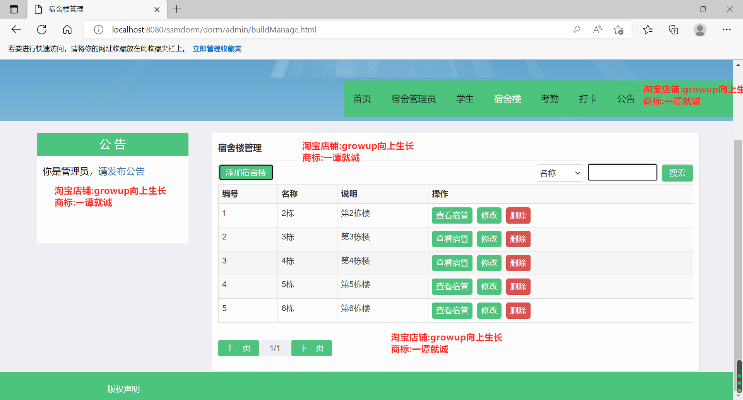Screen dimensions: 743x400
Task: Select the 公告 navigation item
Action: (x=625, y=99)
